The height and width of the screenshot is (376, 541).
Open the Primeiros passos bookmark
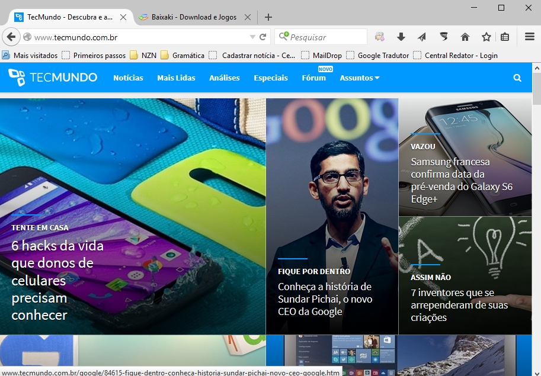pos(94,56)
